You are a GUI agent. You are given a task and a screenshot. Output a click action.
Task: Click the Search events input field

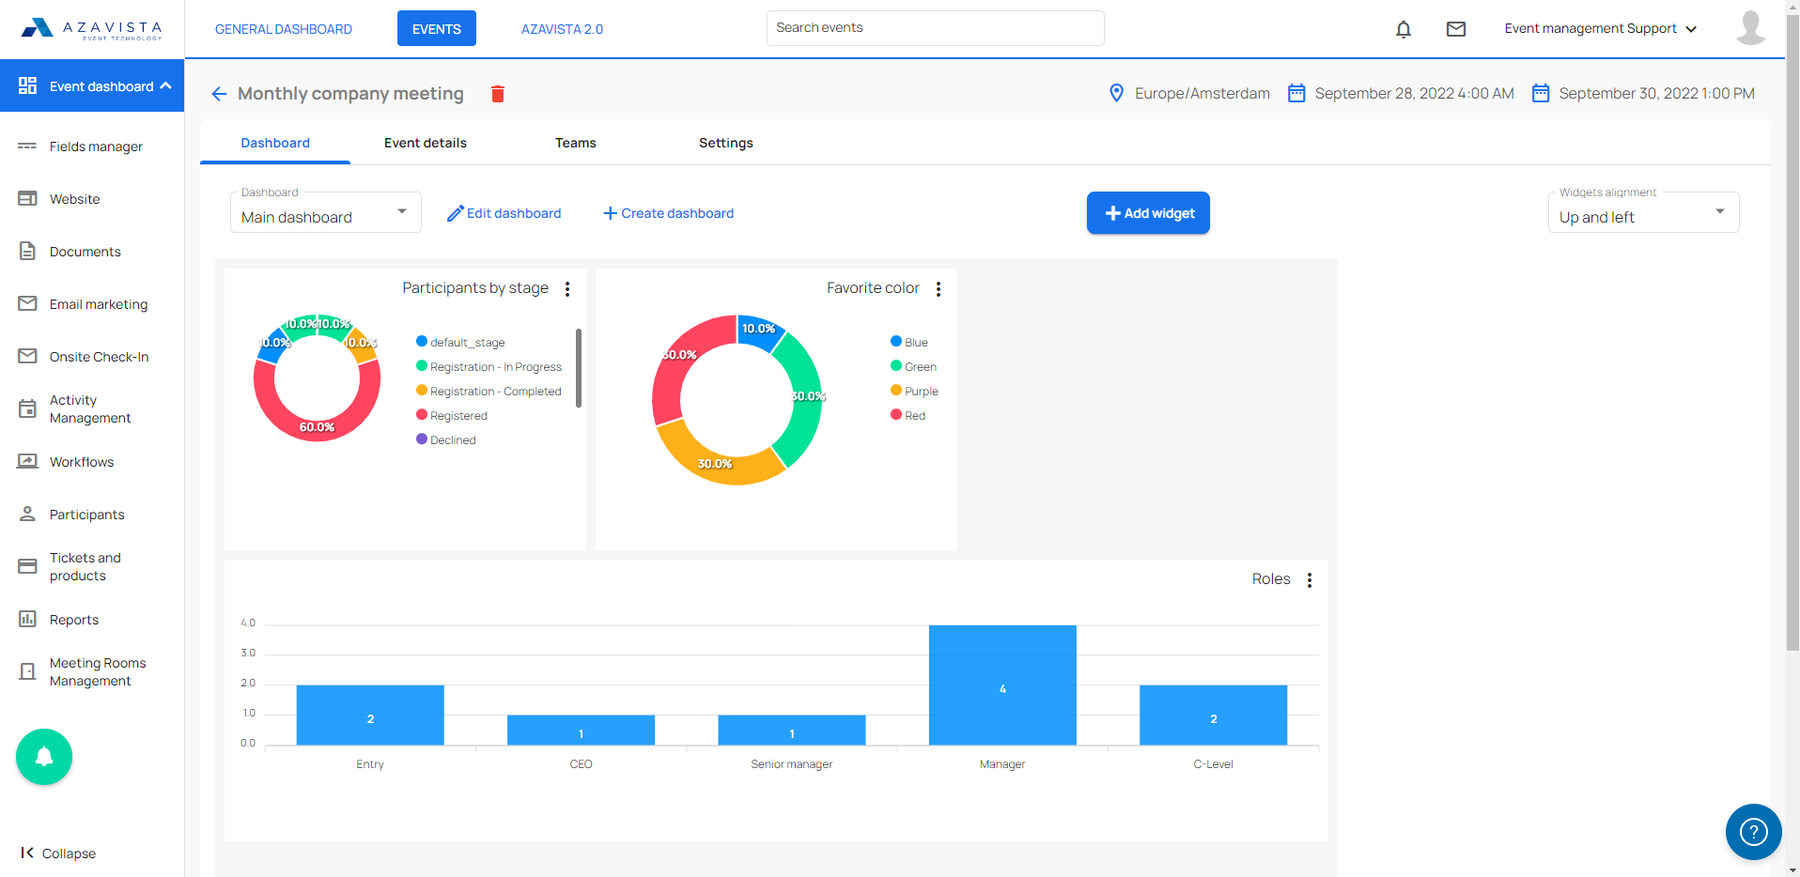pyautogui.click(x=936, y=28)
